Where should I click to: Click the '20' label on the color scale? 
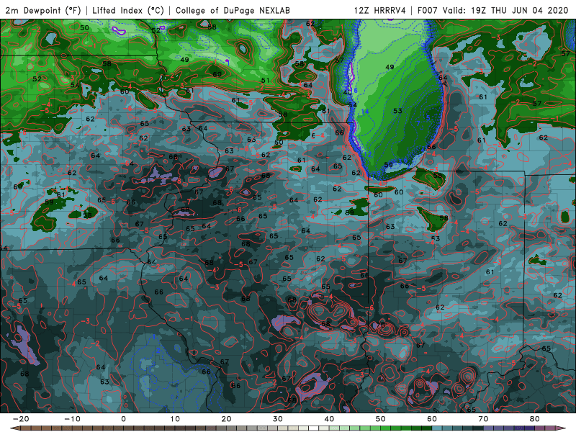[226, 419]
